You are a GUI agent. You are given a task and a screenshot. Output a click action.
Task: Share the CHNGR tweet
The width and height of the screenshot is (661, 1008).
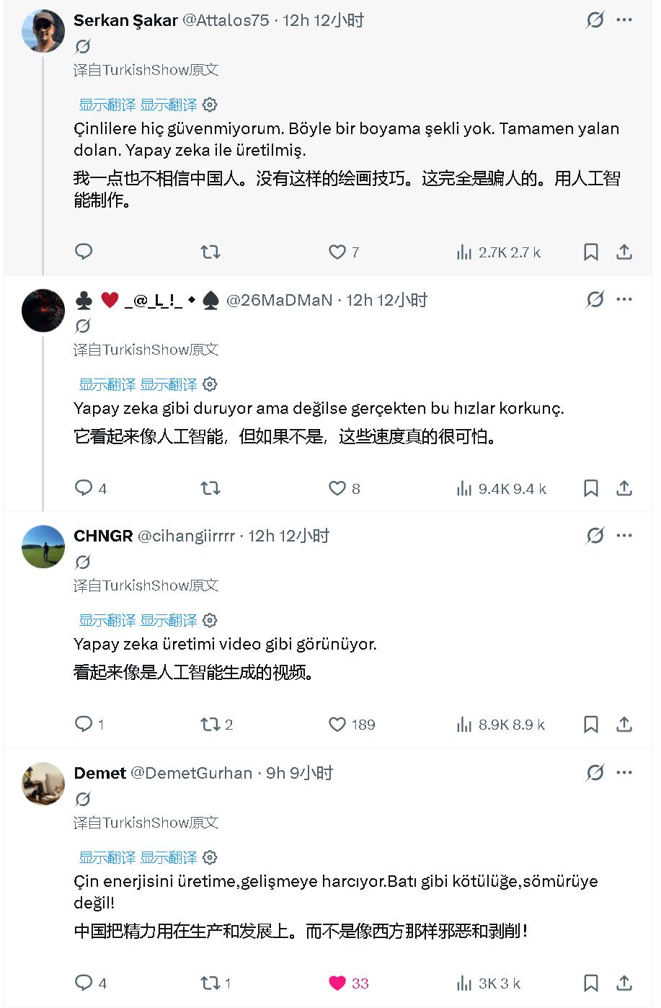pos(624,724)
